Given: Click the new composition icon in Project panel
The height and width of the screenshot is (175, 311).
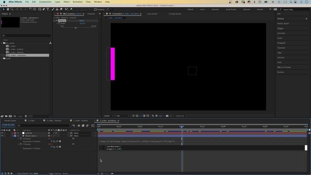Looking at the screenshot, I should 10,116.
